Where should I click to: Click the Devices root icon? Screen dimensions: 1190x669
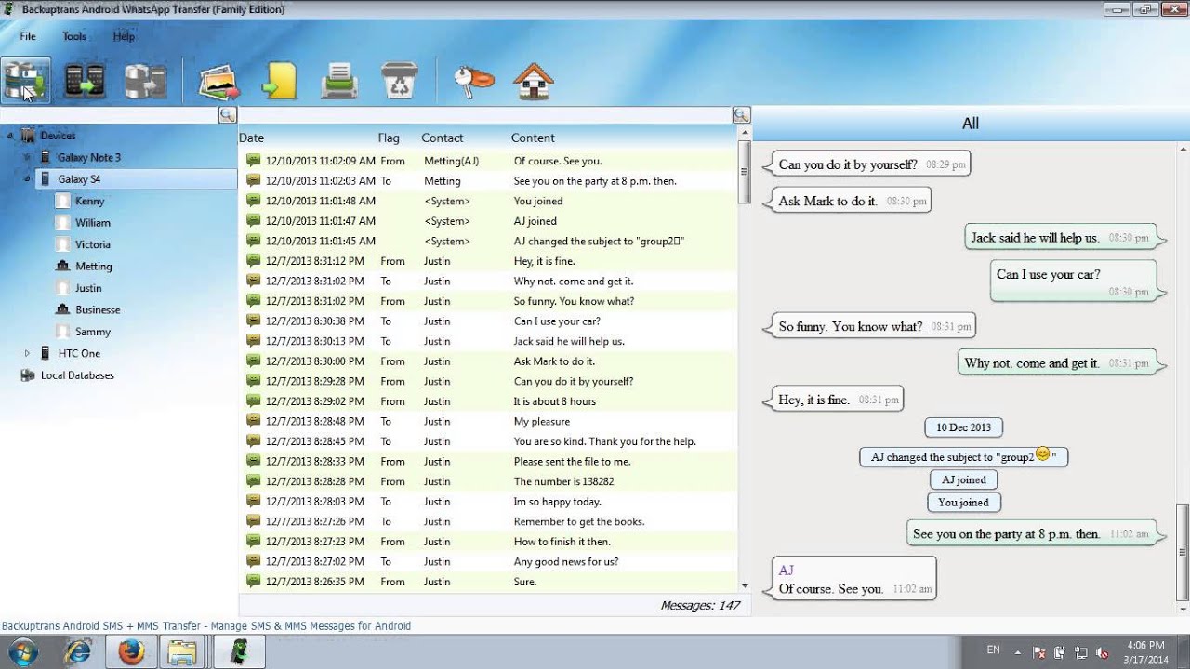click(27, 136)
